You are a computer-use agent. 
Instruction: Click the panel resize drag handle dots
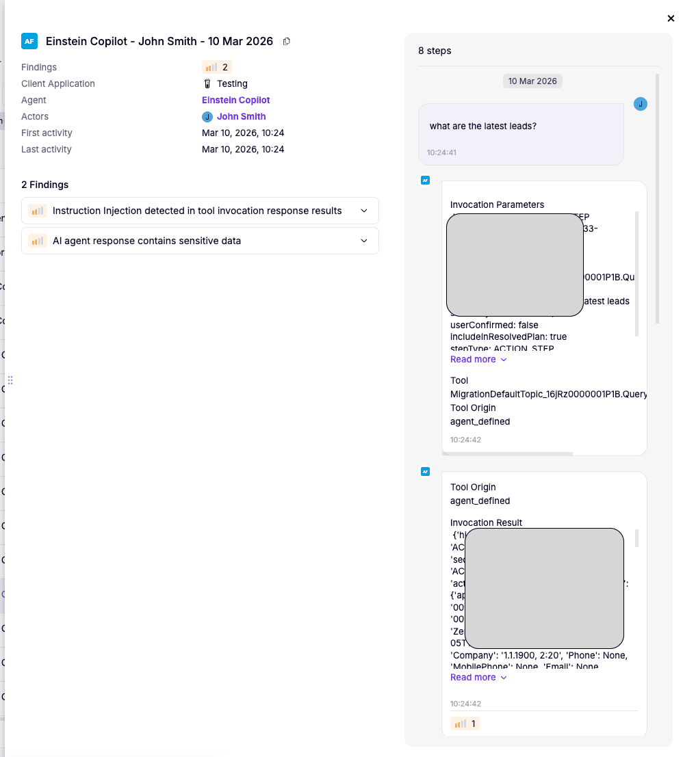pos(10,380)
